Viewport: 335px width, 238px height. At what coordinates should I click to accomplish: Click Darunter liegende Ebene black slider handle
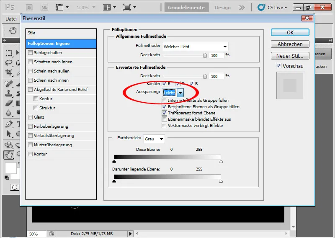(114, 181)
